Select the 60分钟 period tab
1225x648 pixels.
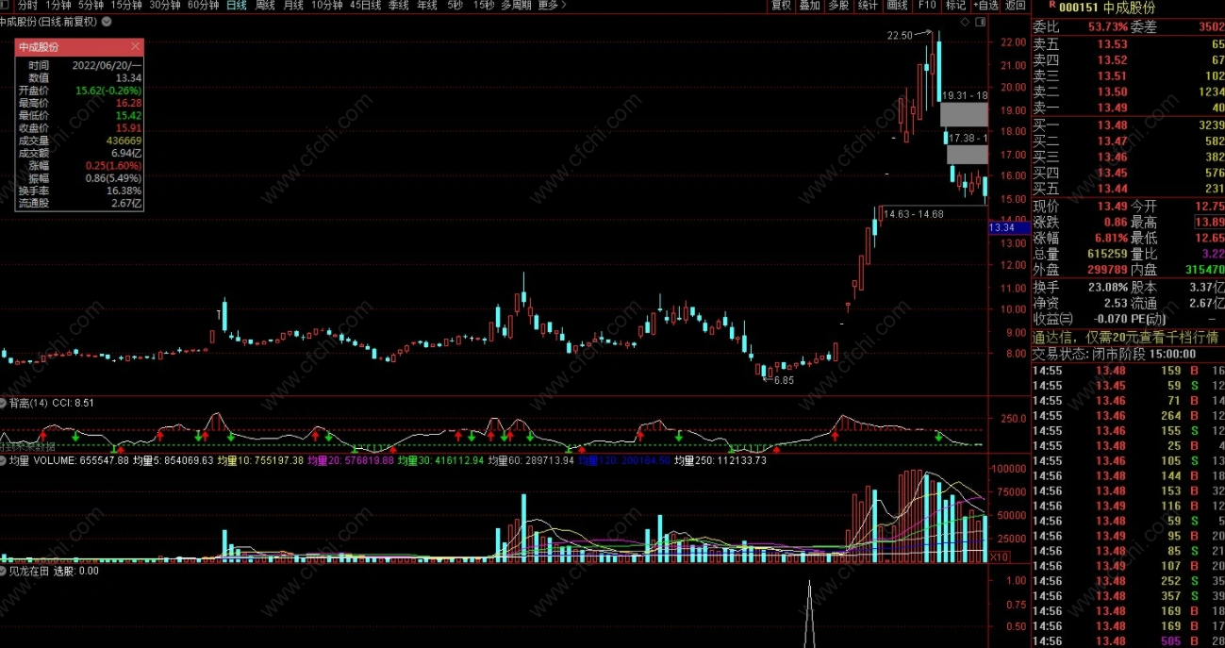[204, 6]
